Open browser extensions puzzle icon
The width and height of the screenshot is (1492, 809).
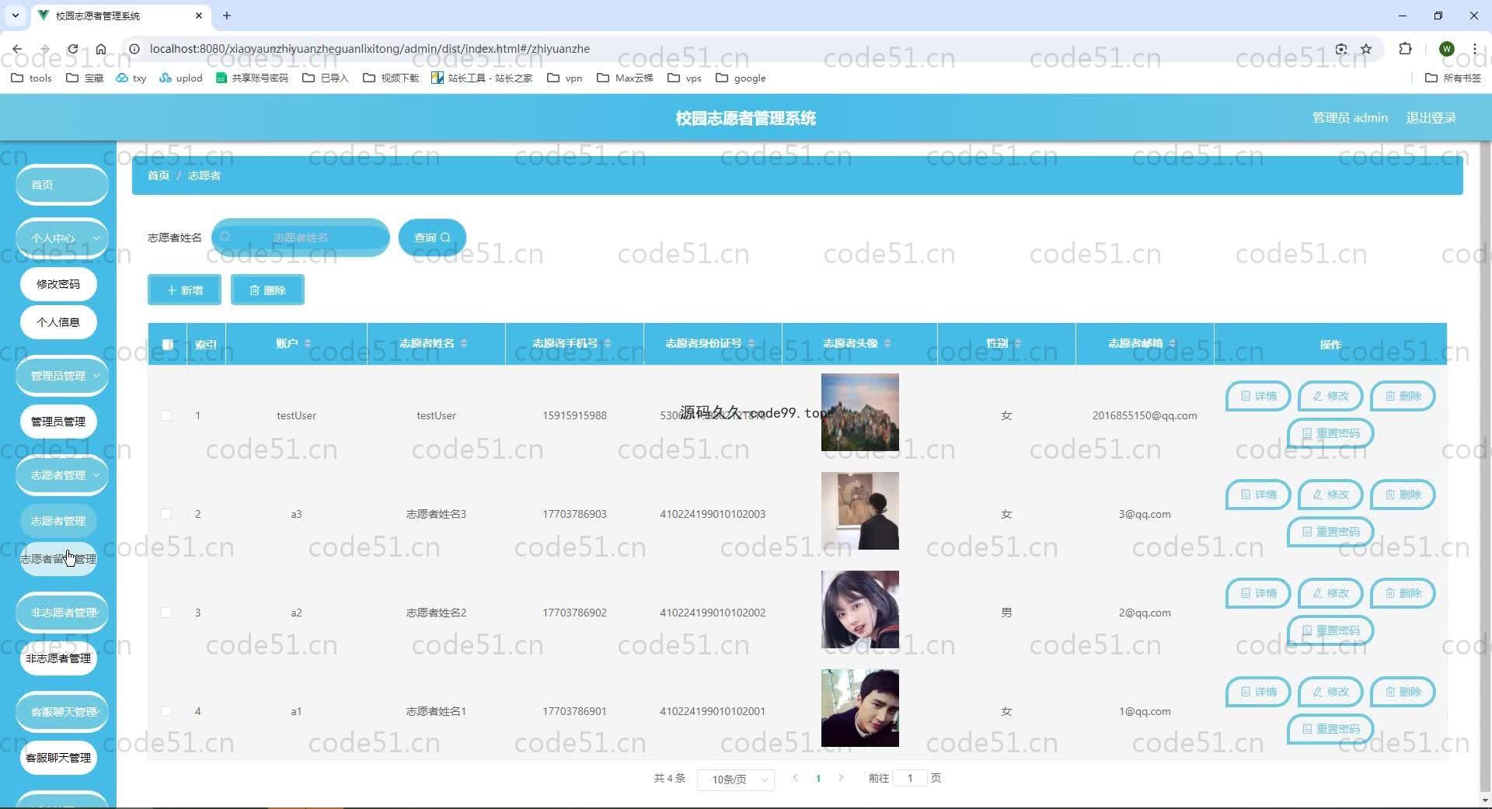1405,49
